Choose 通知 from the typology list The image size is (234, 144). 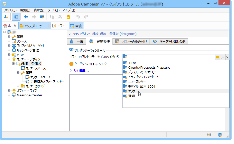pos(176,96)
